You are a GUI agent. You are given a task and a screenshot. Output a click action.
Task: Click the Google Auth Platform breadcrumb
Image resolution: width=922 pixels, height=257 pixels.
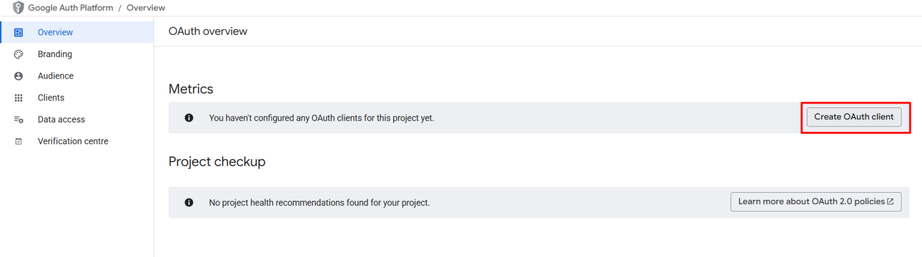click(x=70, y=8)
